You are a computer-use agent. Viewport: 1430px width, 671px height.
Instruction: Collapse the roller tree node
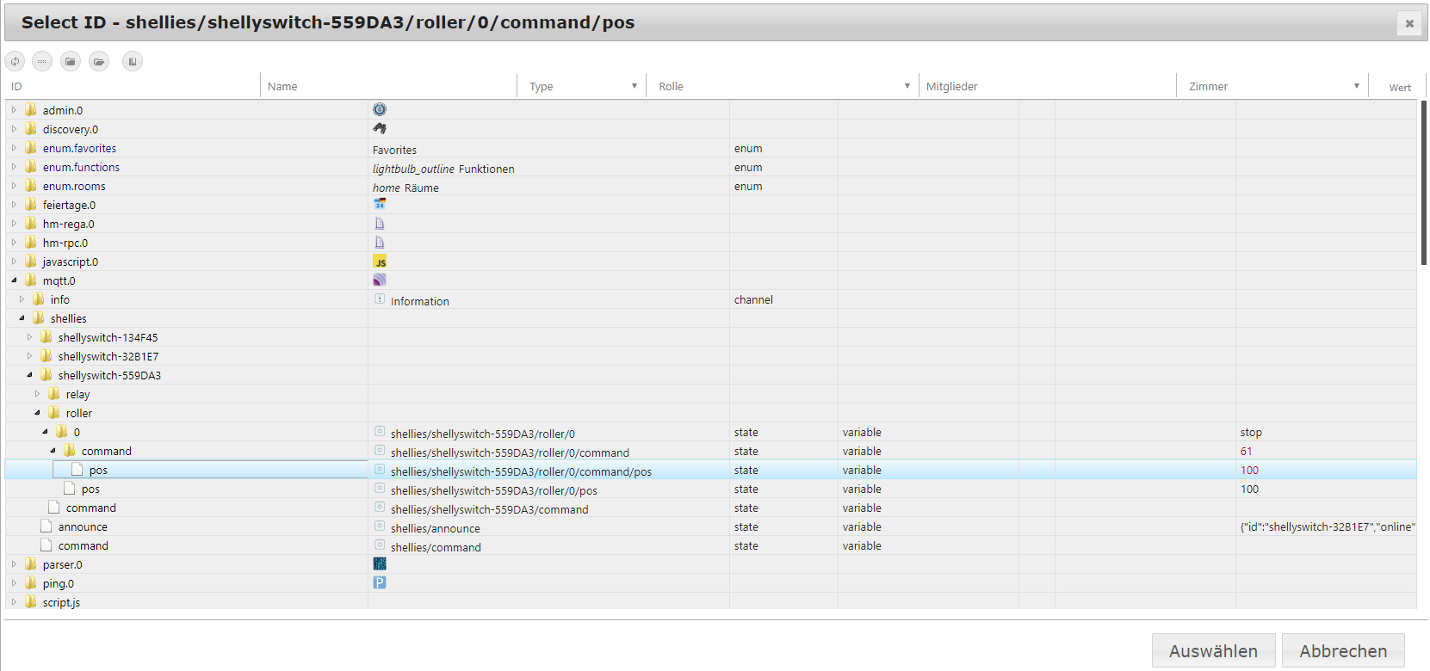tap(37, 412)
